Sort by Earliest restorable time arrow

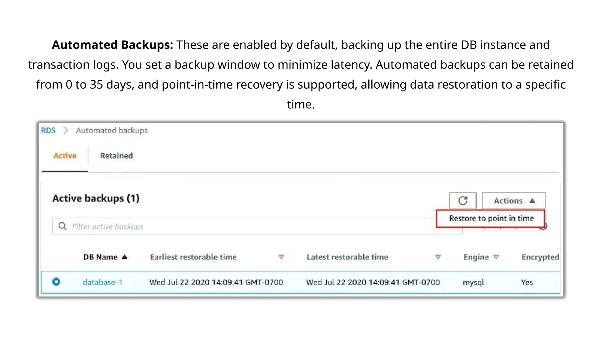[281, 257]
